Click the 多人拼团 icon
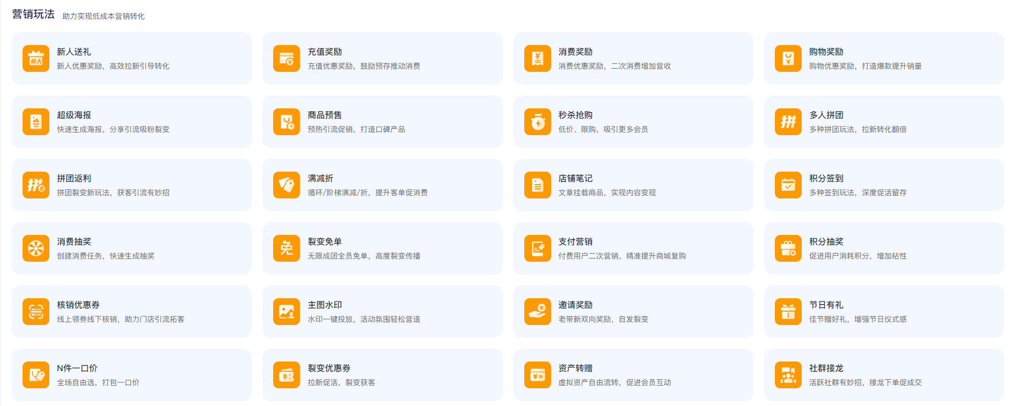1011x406 pixels. click(788, 122)
